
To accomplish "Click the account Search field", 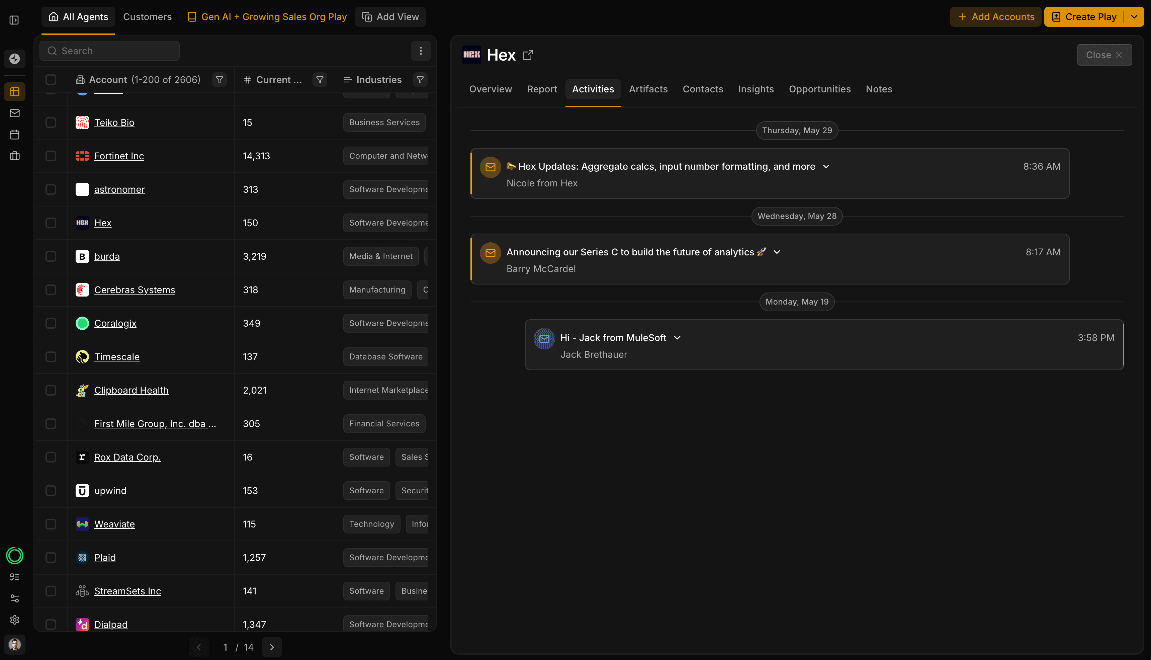I will [x=110, y=51].
